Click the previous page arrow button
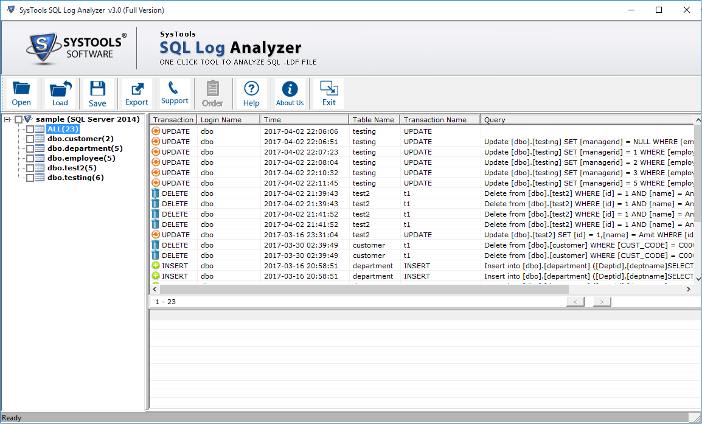Viewport: 702px width, 424px height. (x=574, y=301)
